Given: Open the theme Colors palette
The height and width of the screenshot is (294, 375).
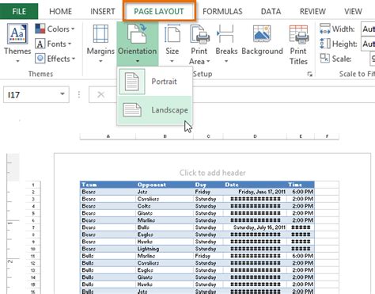Looking at the screenshot, I should click(x=55, y=29).
